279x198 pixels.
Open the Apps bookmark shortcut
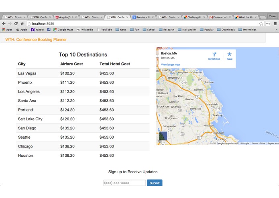[x=7, y=30]
